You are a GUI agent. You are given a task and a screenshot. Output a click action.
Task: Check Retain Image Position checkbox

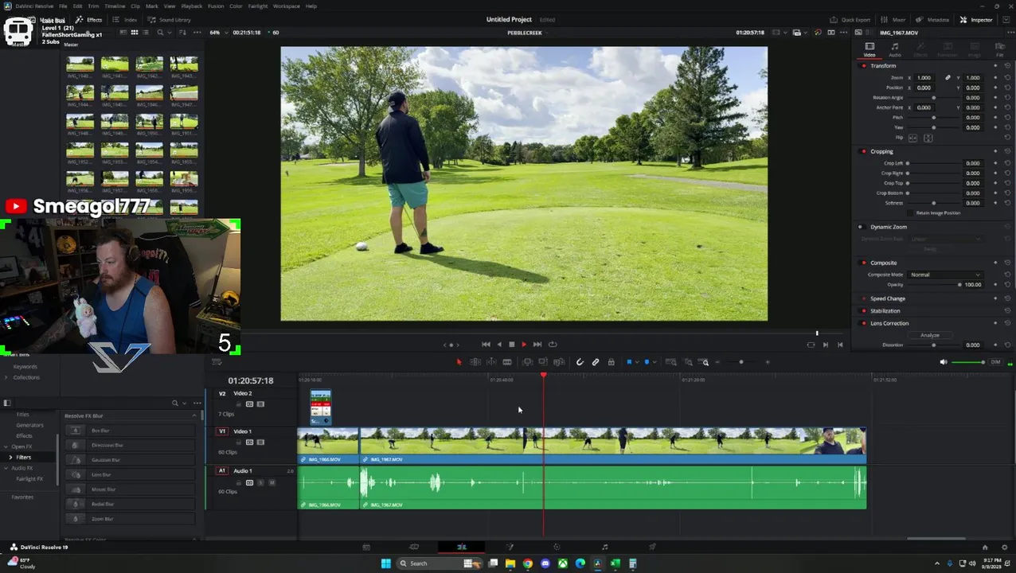pyautogui.click(x=911, y=212)
